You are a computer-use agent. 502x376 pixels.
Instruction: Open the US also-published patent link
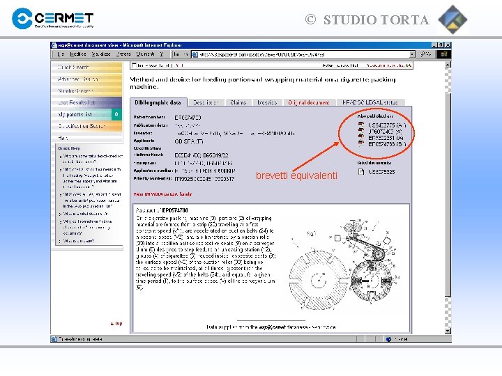click(x=387, y=125)
